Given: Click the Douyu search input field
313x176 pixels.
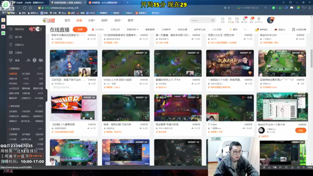Looking at the screenshot, I should 200,20.
